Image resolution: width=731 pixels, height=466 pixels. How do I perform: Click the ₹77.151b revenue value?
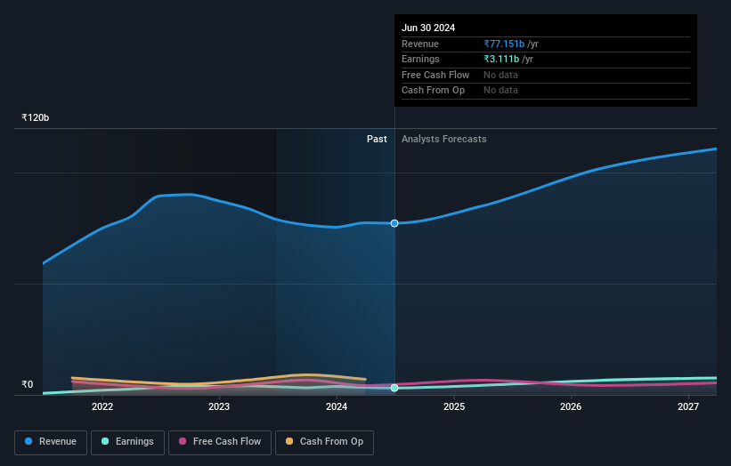(504, 44)
